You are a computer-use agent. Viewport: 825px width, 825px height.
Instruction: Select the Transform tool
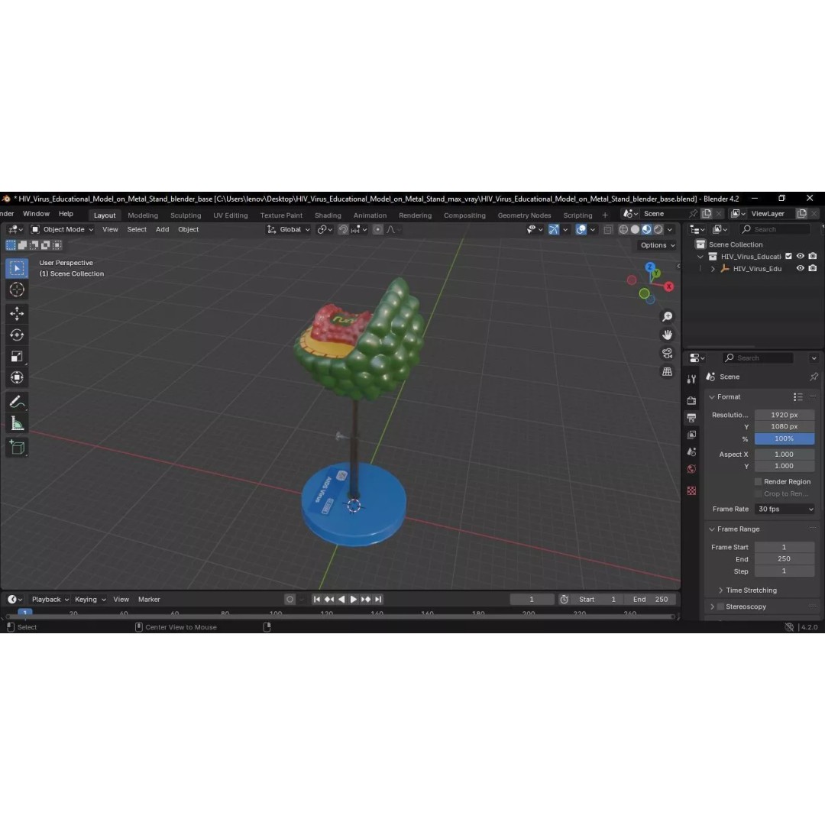coord(17,377)
